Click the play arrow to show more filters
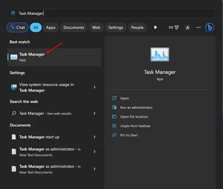Screen dimensions: 223x189 point(156,27)
